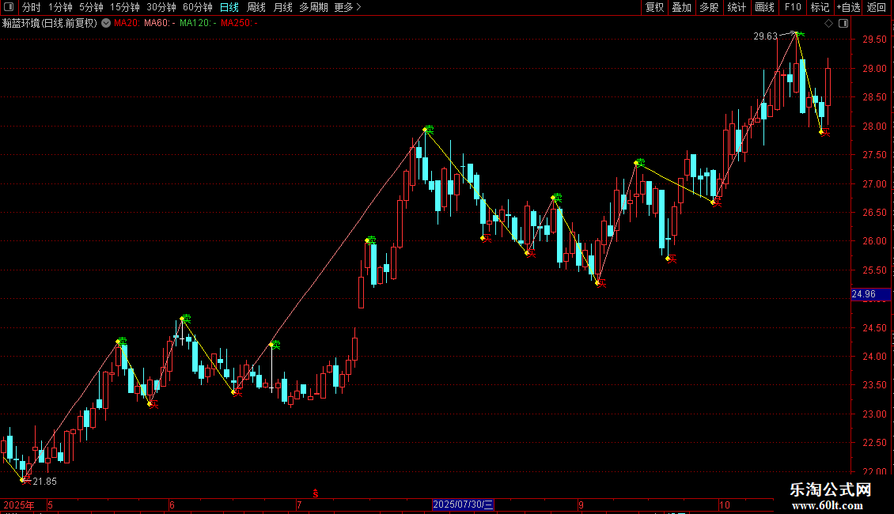Toggle the side panel icon at top-left
Viewport: 894px width, 514px height.
tap(9, 7)
